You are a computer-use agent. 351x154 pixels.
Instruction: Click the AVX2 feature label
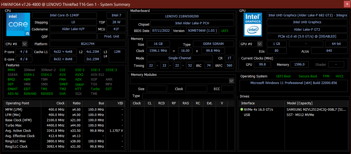pyautogui.click(x=79, y=75)
